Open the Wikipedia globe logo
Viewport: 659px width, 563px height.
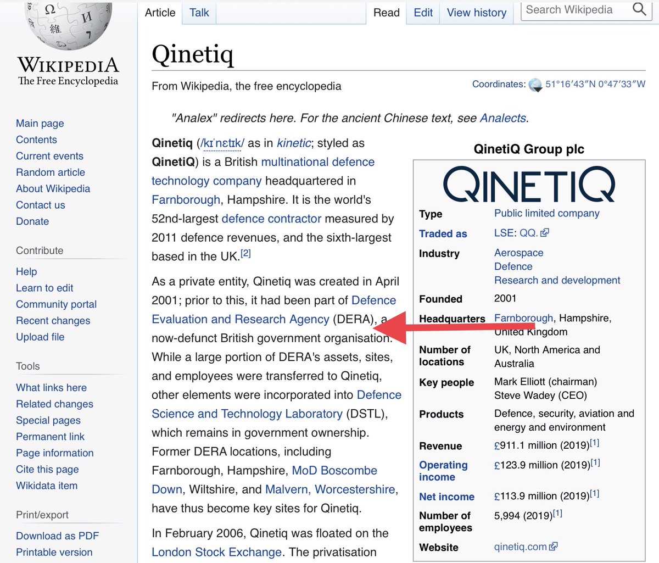(x=68, y=25)
